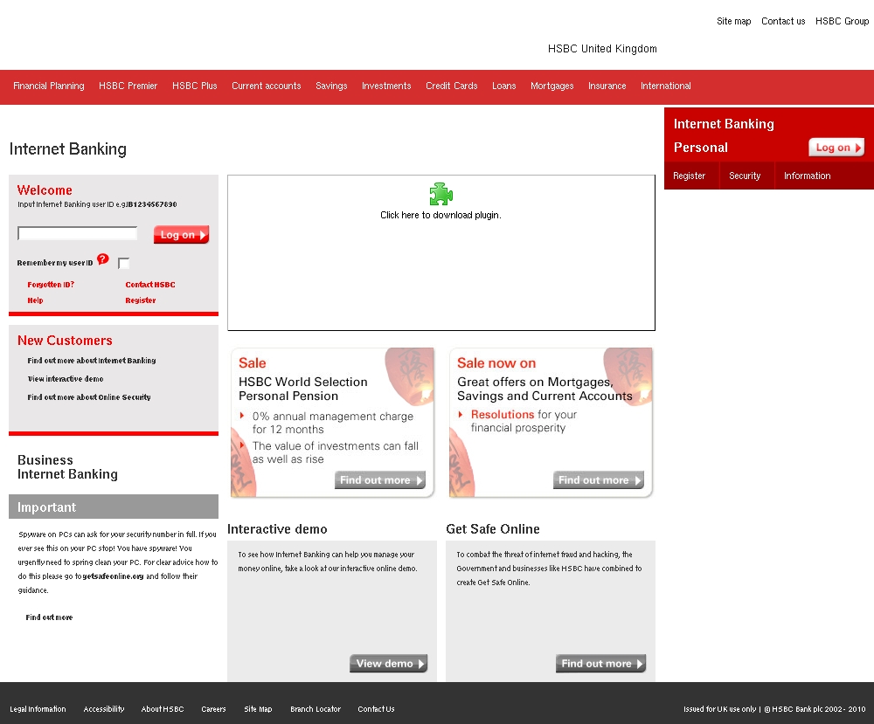Tick the Remember my user ID checkbox
Viewport: 874px width, 724px height.
click(x=124, y=264)
